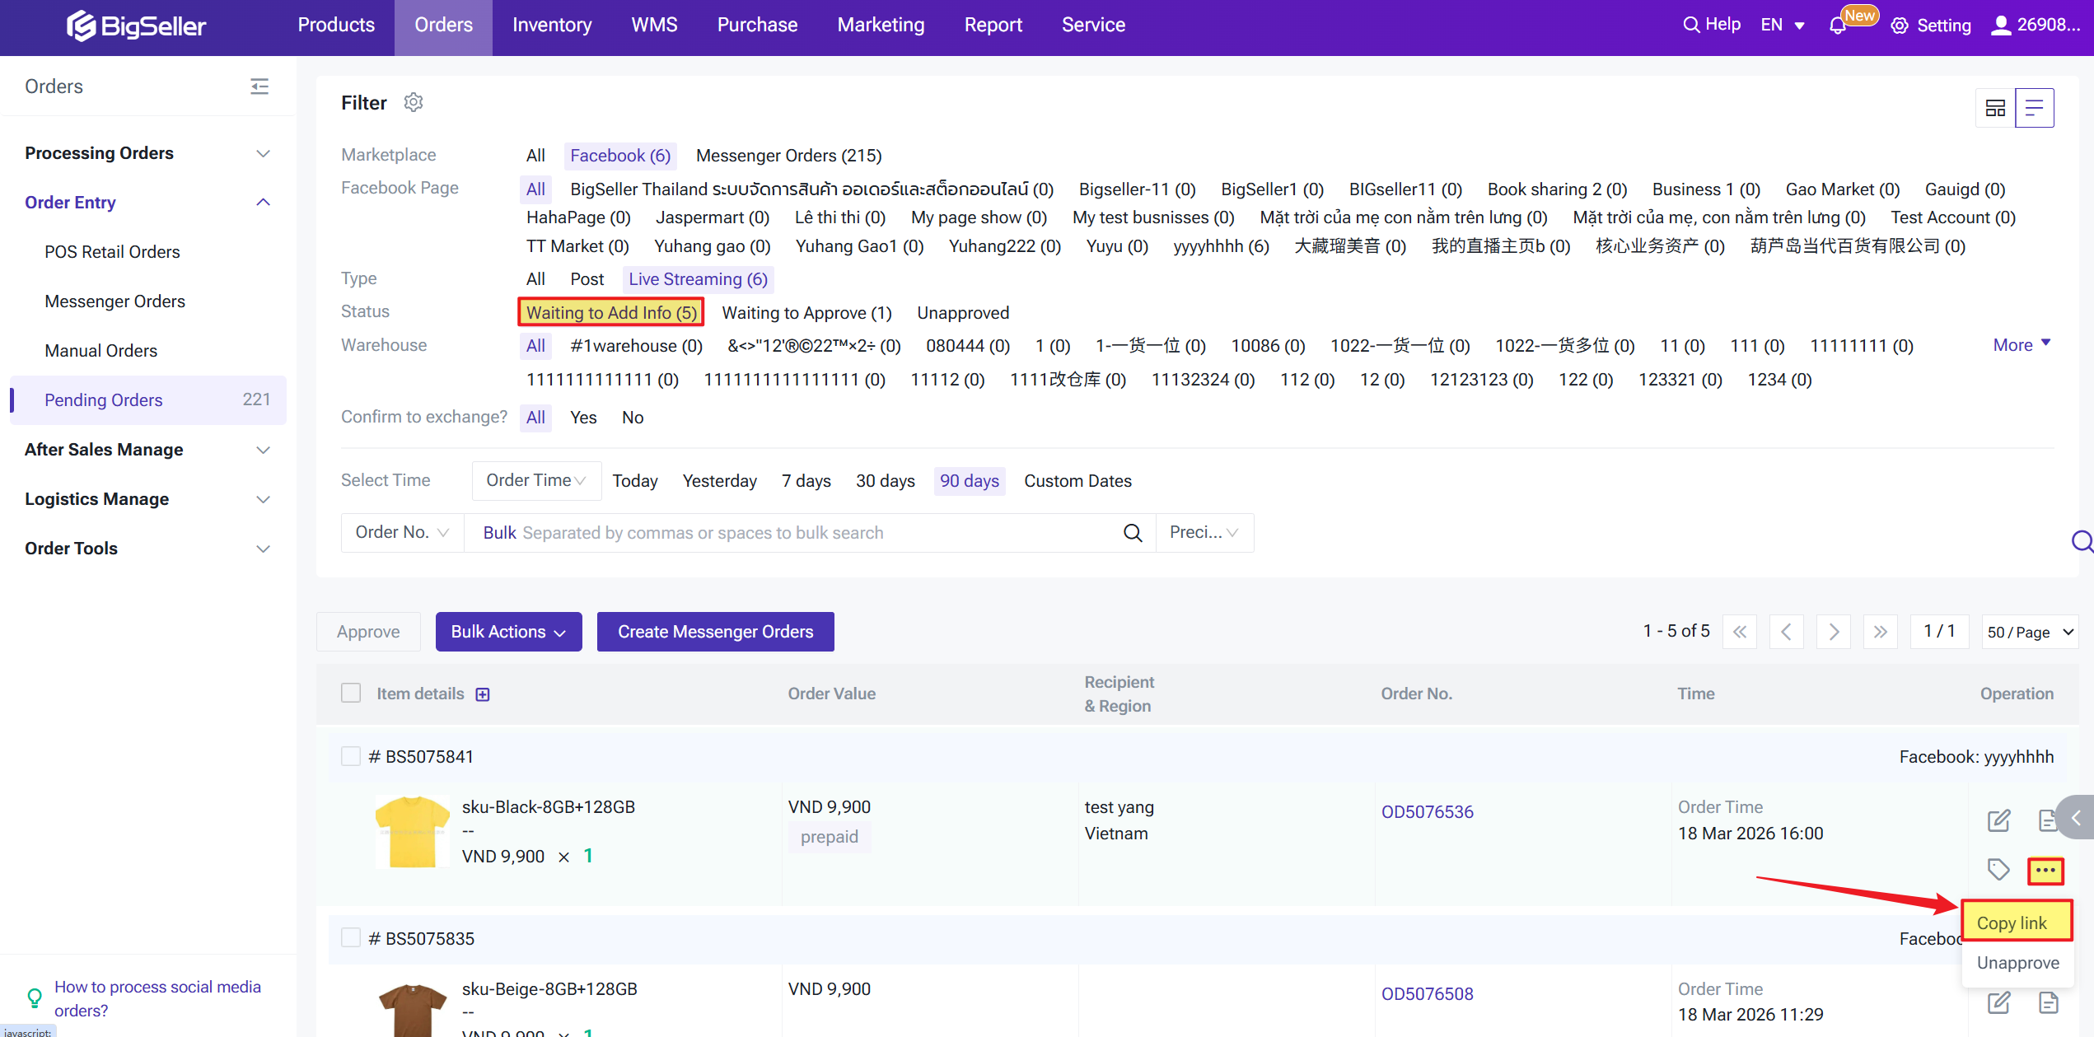Screen dimensions: 2094x1037
Task: Tick the select-all checkbox in table header
Action: point(351,694)
